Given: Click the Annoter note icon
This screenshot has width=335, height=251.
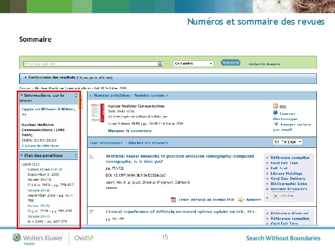Looking at the screenshot, I should pos(240,199).
